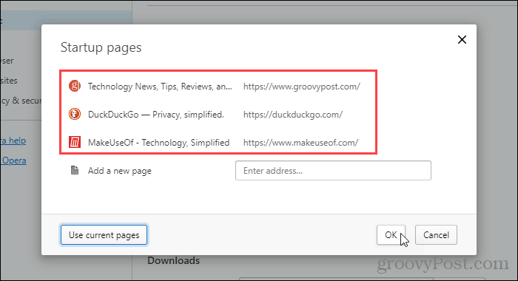Click the https://www.groovypost.com/ address
The width and height of the screenshot is (518, 281).
[302, 87]
